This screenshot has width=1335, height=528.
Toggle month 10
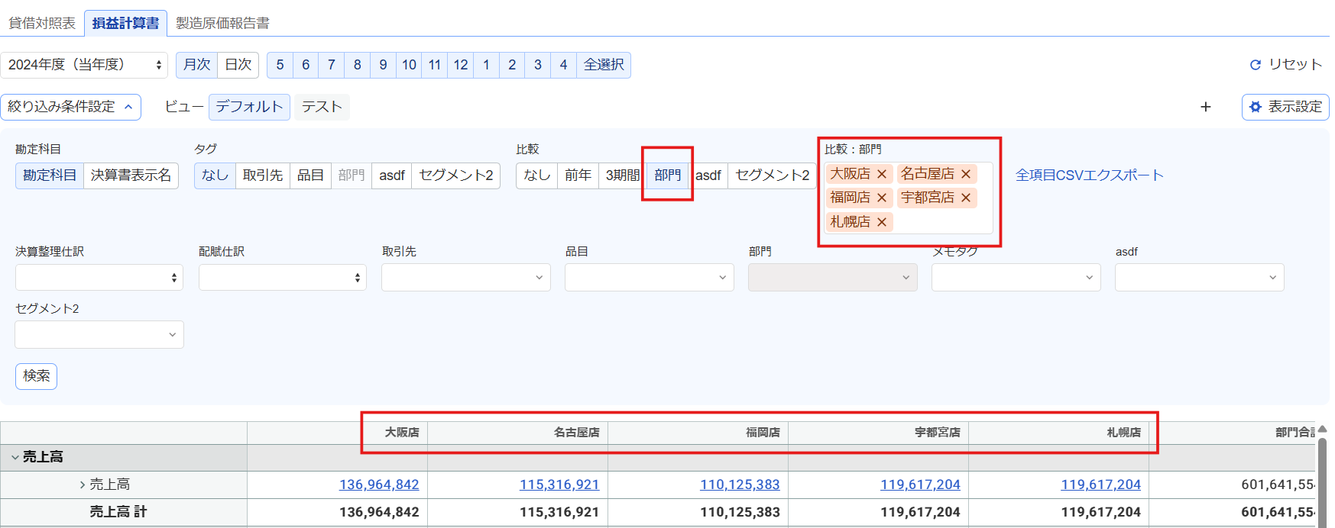click(x=409, y=65)
